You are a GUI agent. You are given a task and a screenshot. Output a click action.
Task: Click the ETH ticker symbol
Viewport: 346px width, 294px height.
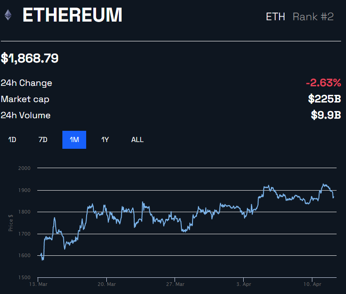pos(275,17)
